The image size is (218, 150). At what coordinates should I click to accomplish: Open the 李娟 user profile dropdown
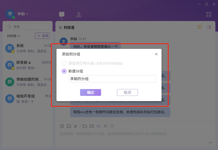[23, 14]
